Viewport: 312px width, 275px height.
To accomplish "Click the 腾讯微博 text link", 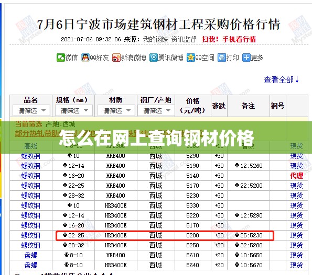I will (x=171, y=58).
